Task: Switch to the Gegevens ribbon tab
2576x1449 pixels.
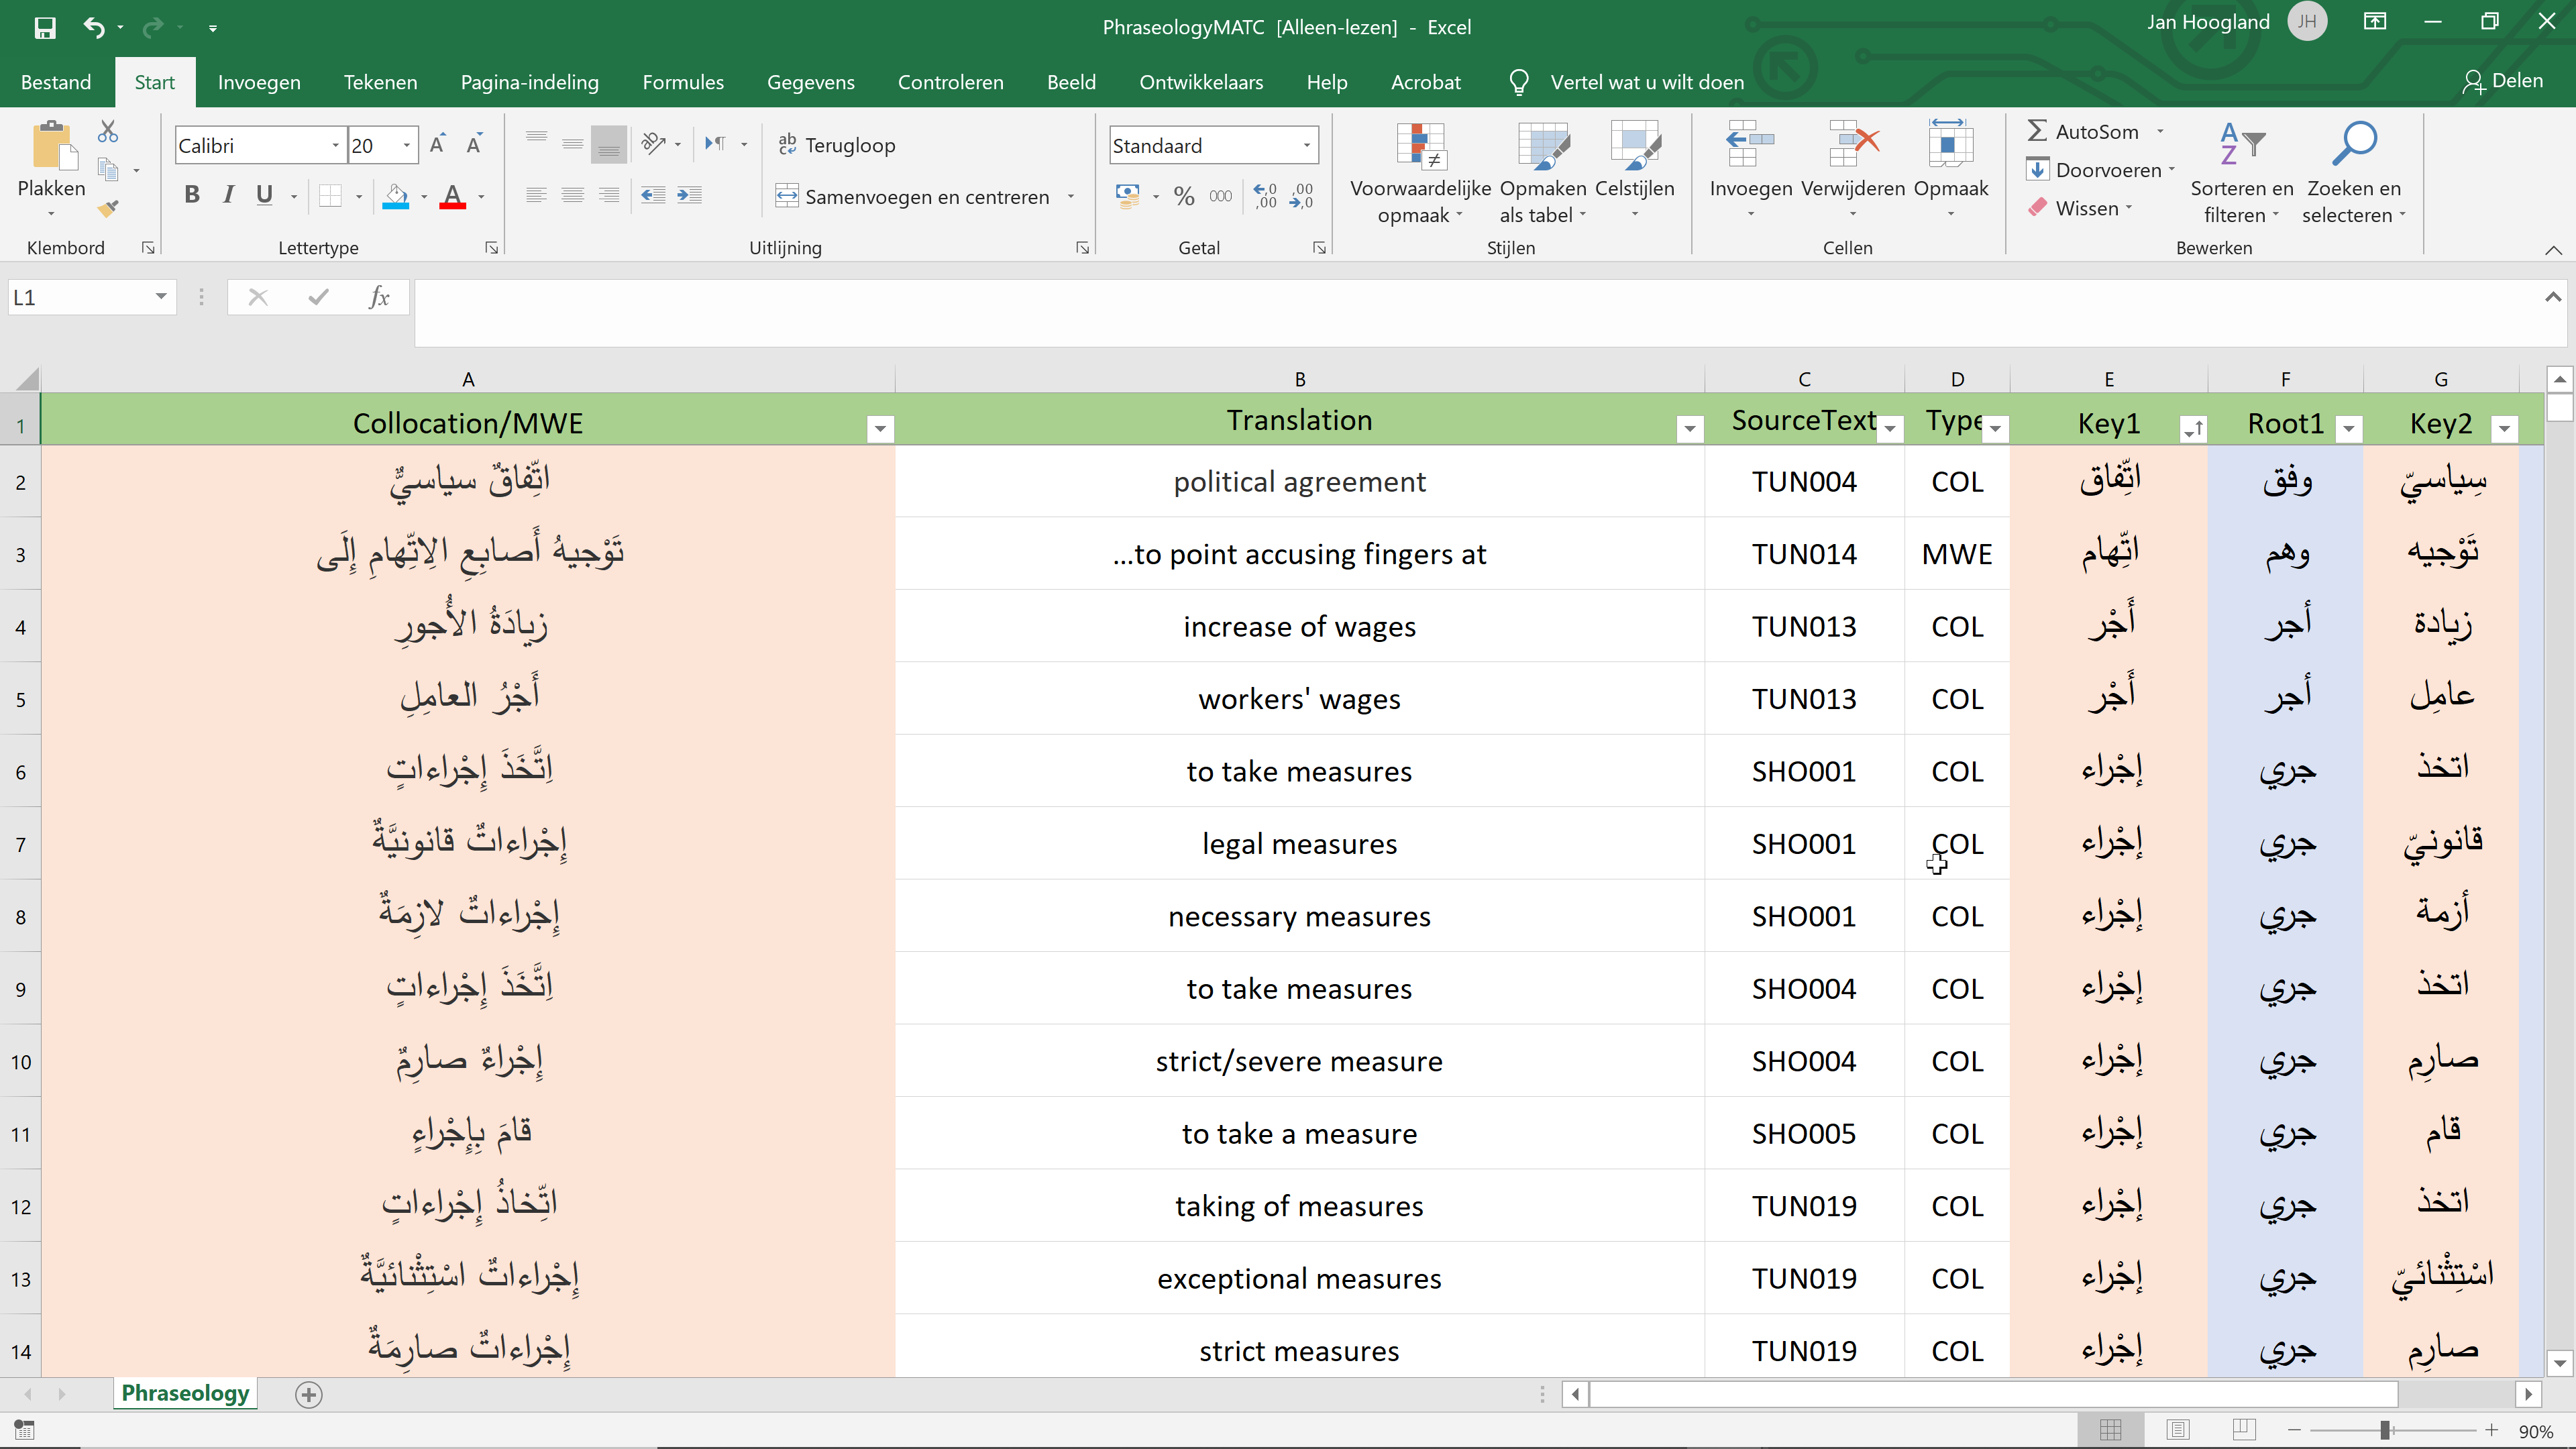Action: [x=810, y=82]
